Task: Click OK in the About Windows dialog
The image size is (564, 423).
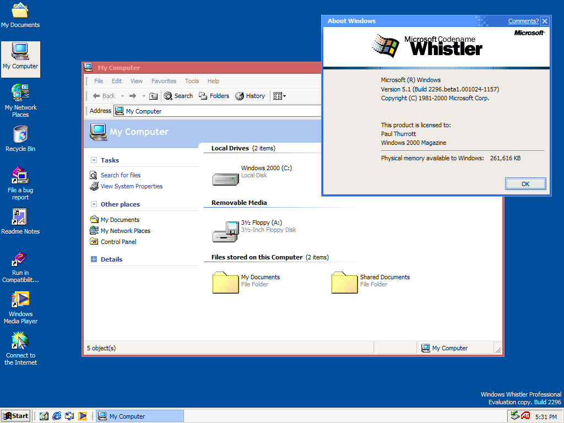Action: coord(525,183)
